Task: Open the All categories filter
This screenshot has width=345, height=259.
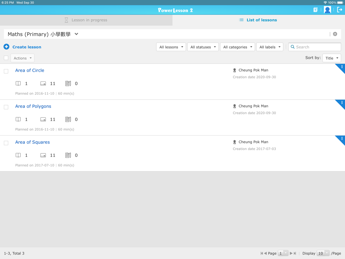Action: [x=237, y=47]
